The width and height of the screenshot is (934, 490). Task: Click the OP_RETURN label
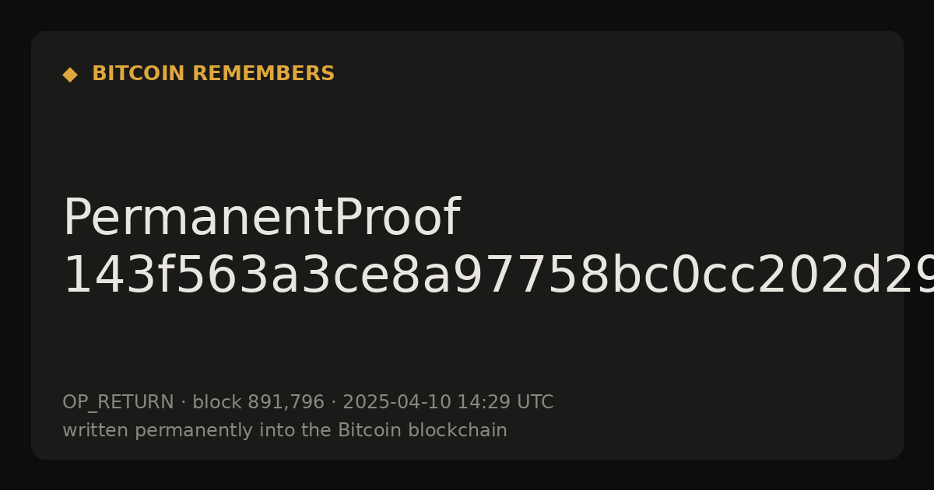(x=118, y=403)
